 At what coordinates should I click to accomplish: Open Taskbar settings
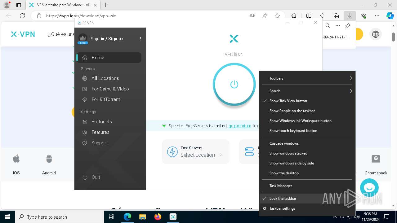tap(307, 208)
